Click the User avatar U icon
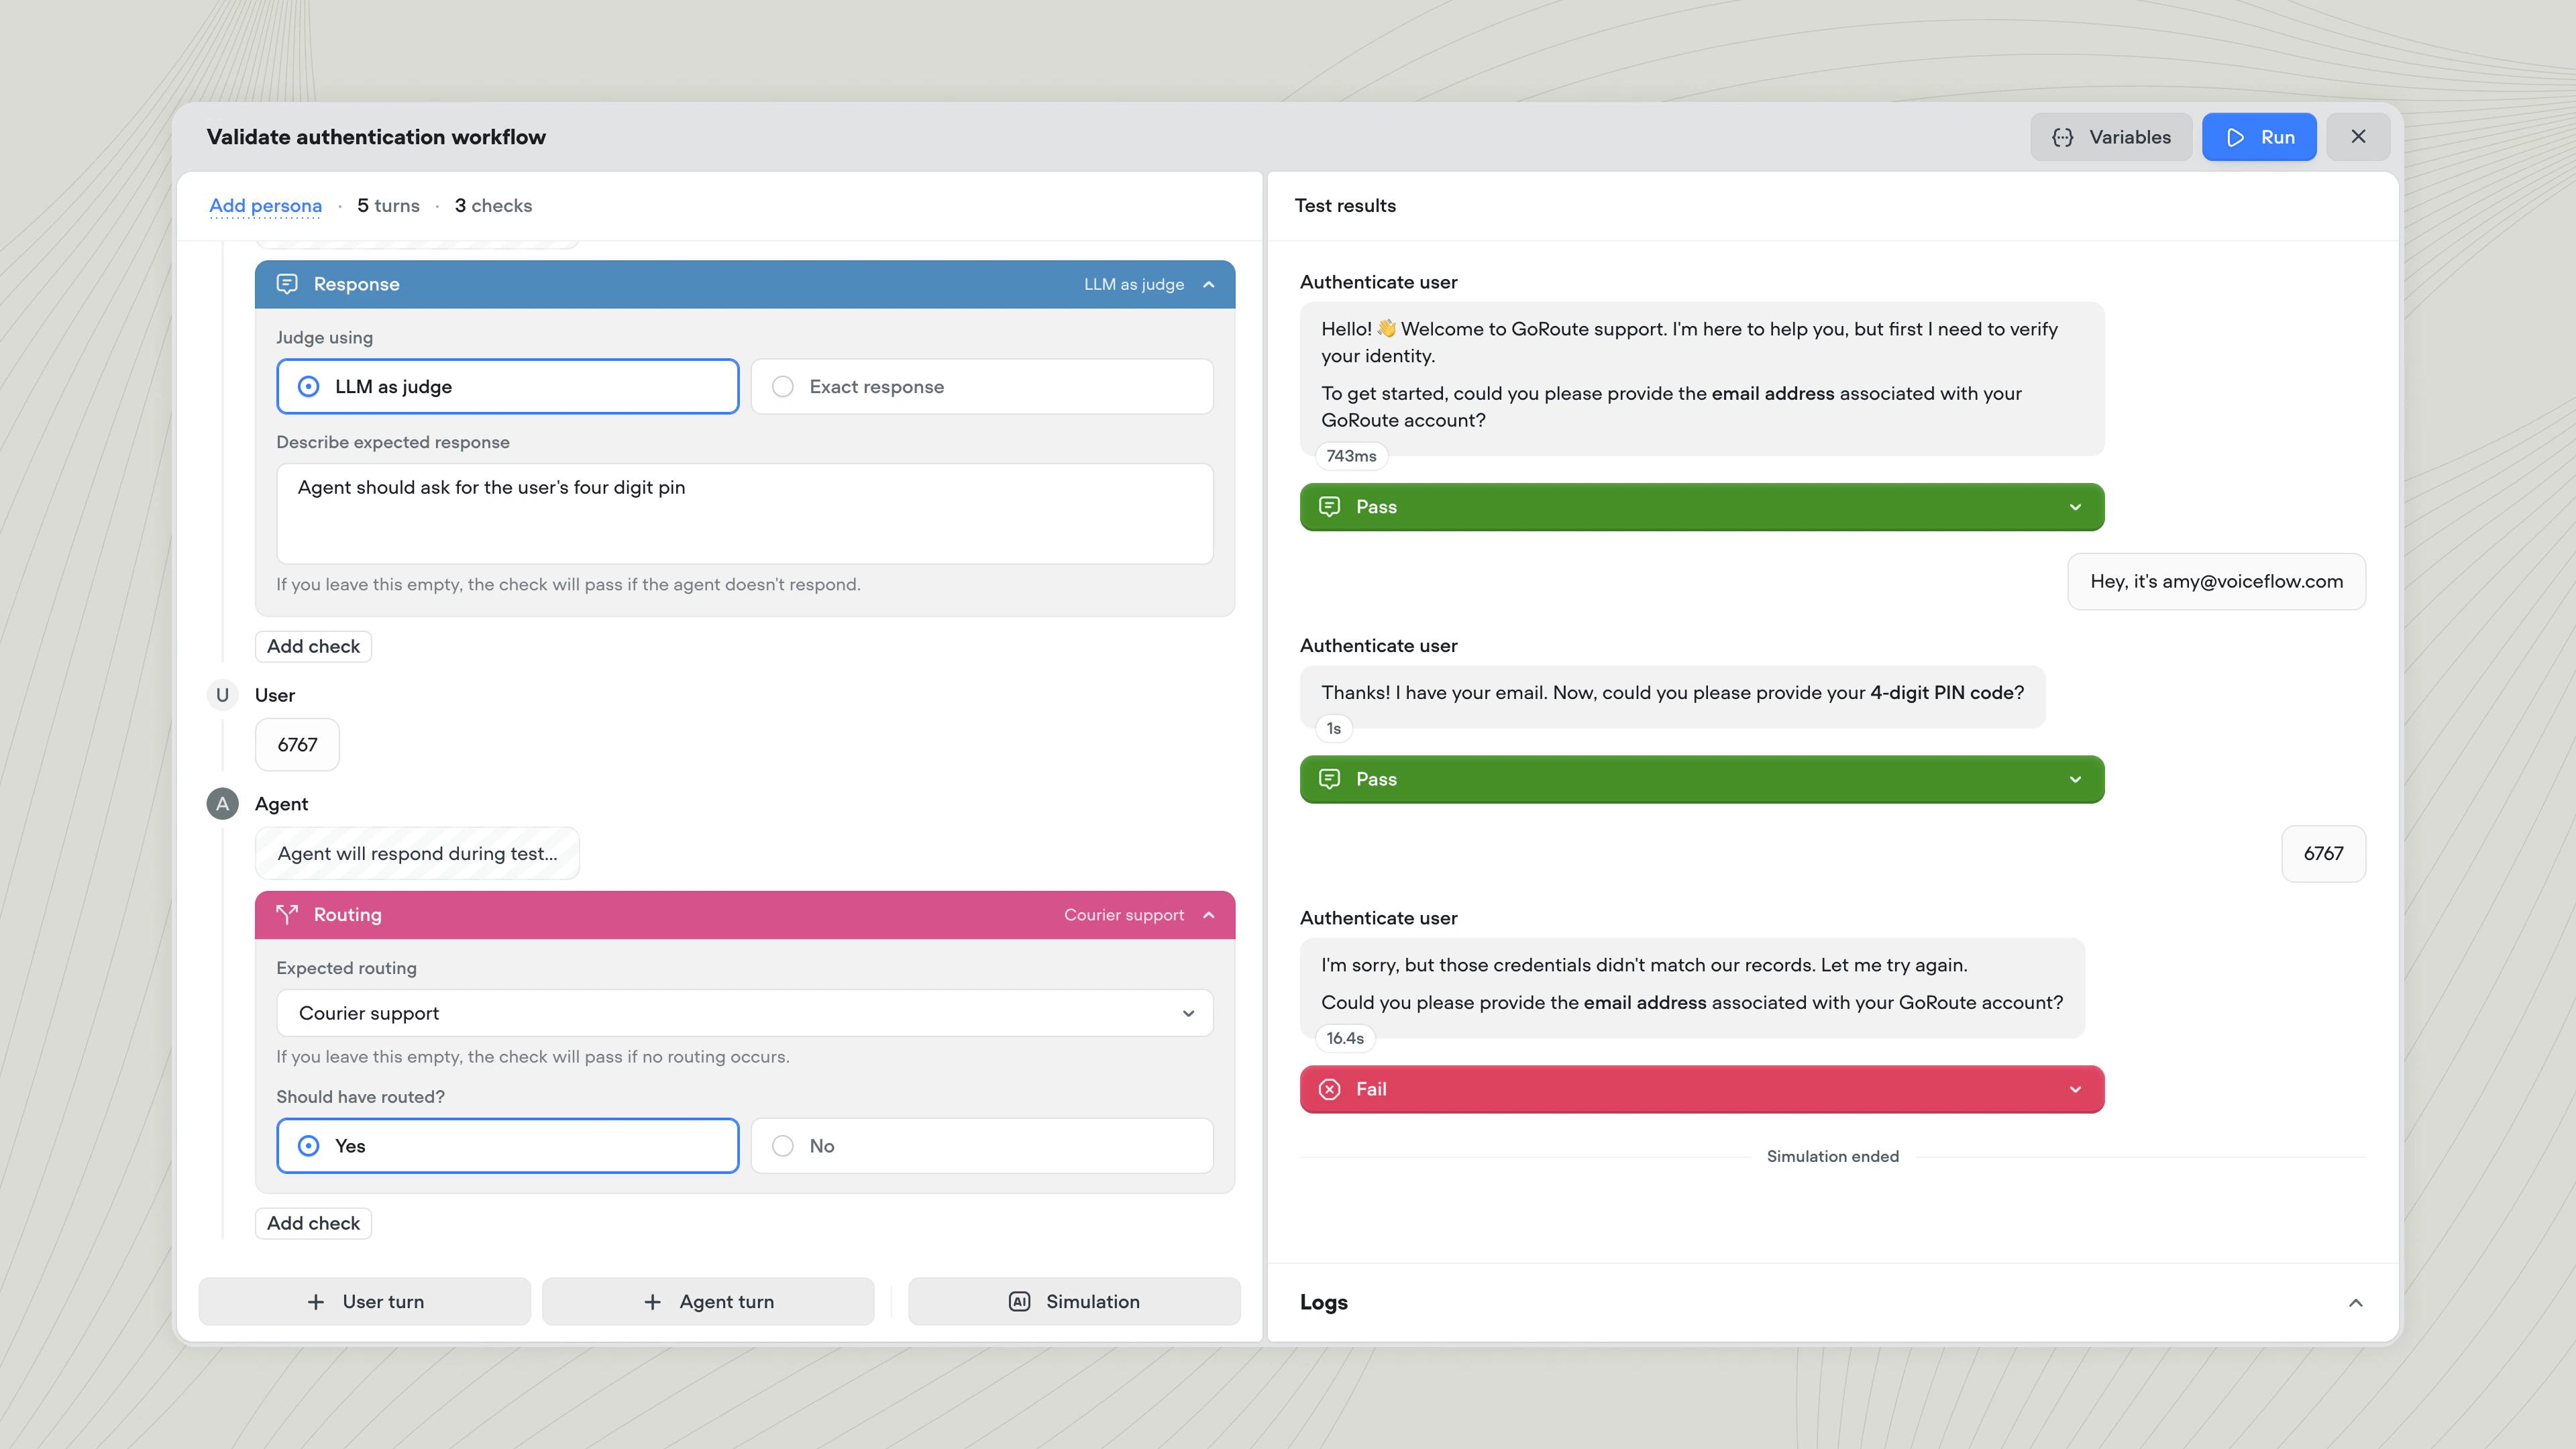2576x1449 pixels. coord(222,695)
